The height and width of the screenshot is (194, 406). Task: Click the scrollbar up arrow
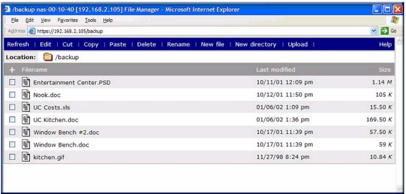[x=399, y=41]
